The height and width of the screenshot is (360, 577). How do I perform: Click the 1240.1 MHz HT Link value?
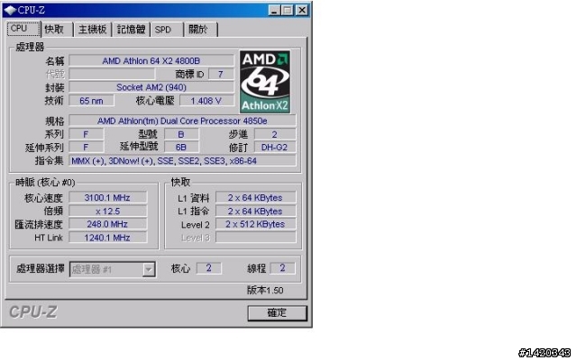click(x=107, y=238)
